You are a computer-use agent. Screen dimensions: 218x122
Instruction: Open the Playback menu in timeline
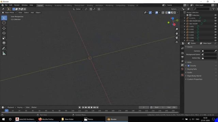pos(11,107)
